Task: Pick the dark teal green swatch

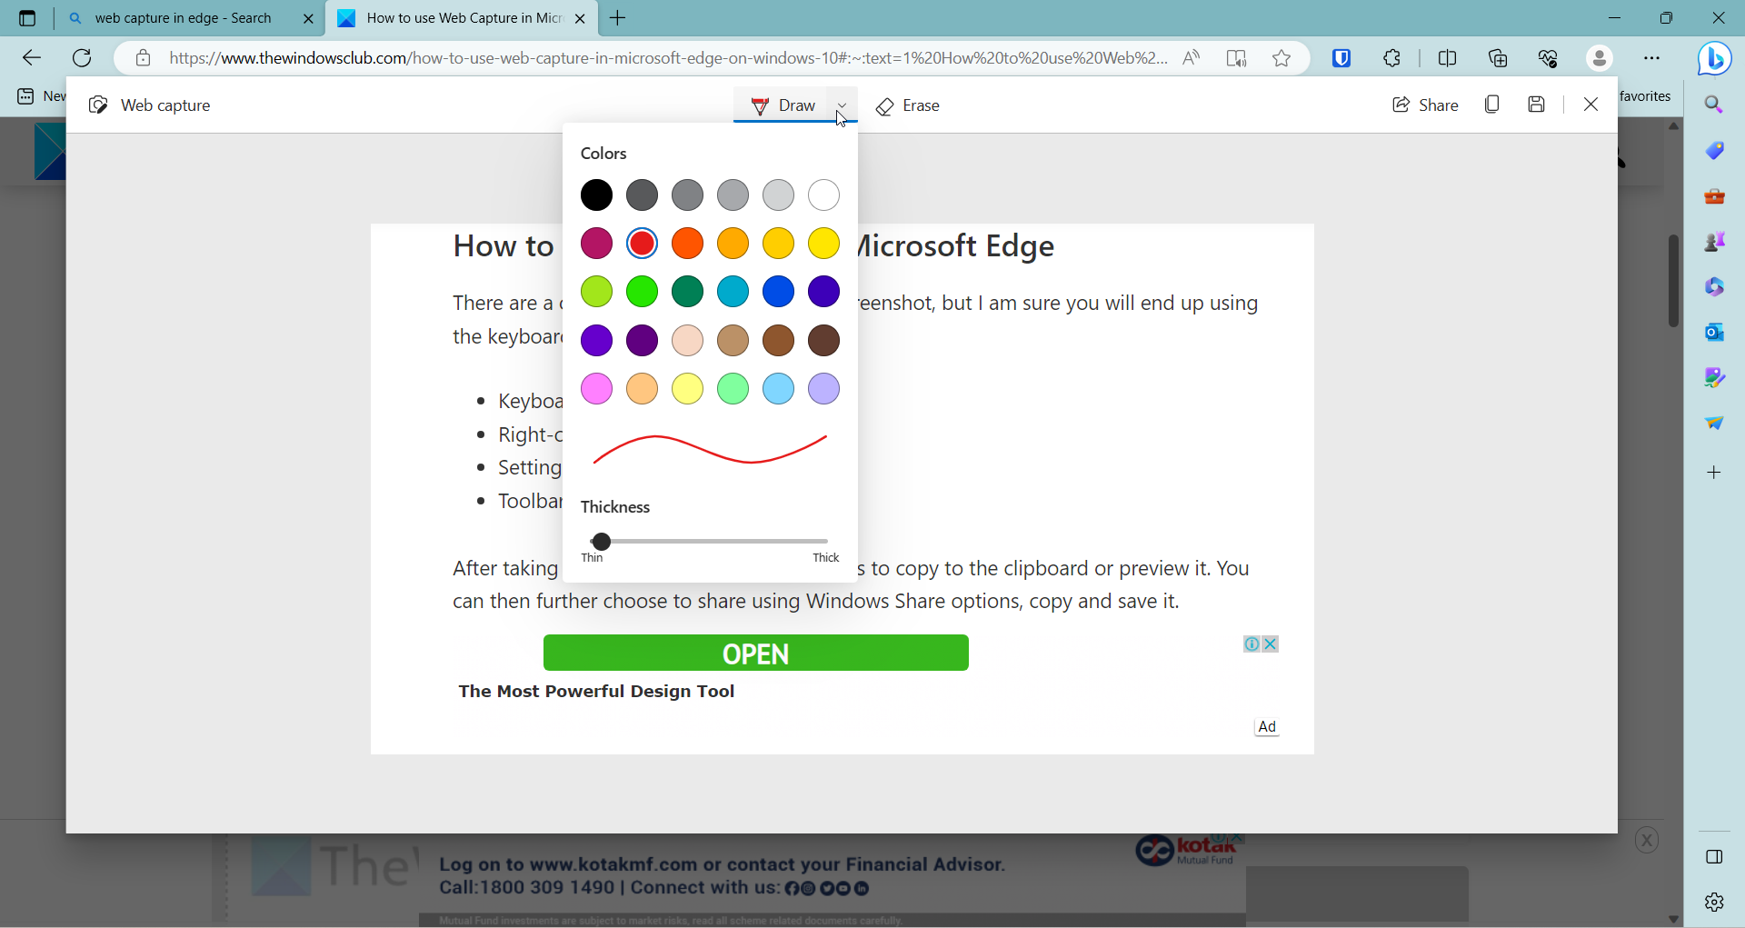Action: click(688, 292)
